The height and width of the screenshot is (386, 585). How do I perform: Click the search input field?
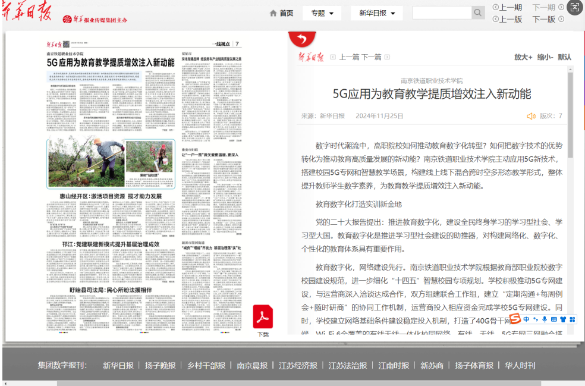[442, 13]
